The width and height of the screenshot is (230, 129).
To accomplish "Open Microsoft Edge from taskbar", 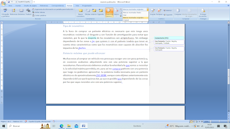I will tap(61, 126).
